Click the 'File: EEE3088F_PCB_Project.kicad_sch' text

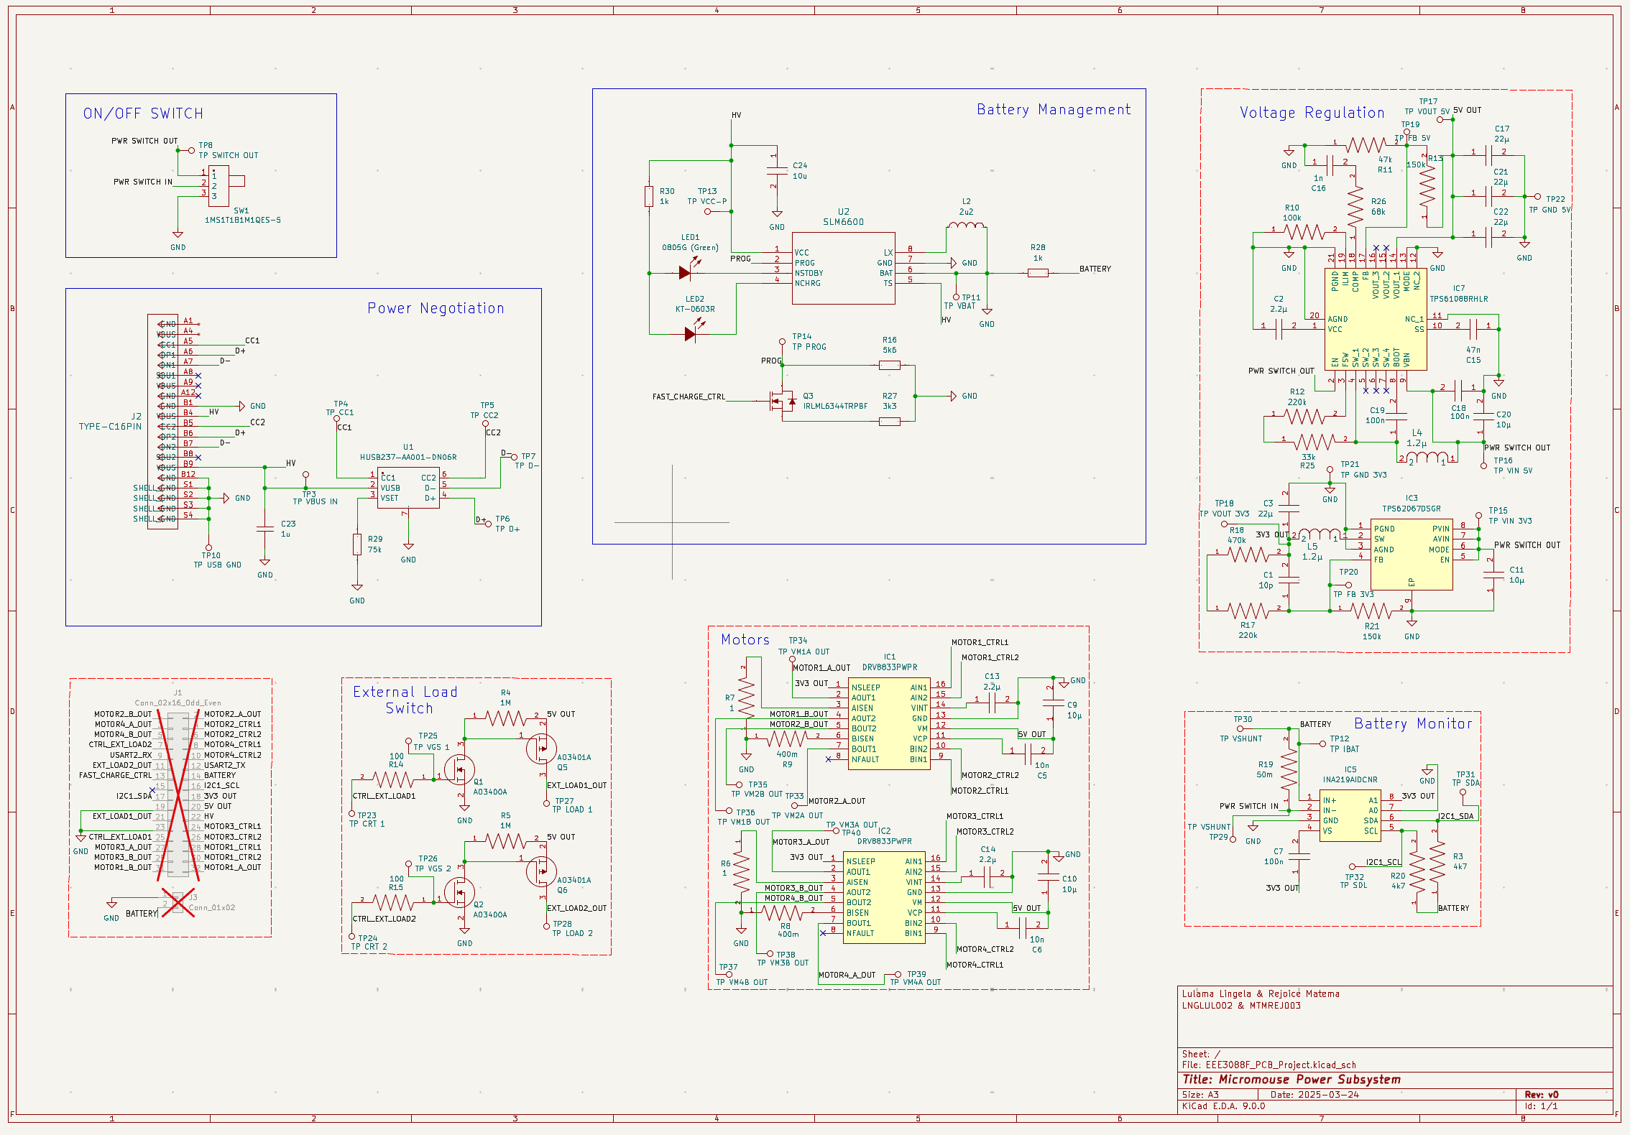coord(1269,1065)
